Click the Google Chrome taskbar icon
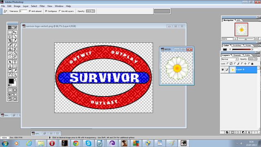This screenshot has height=147, width=261. [76, 143]
